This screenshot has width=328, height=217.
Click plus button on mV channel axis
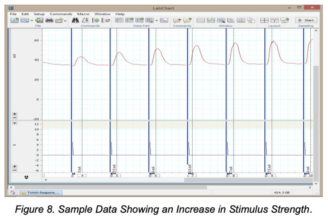point(14,114)
